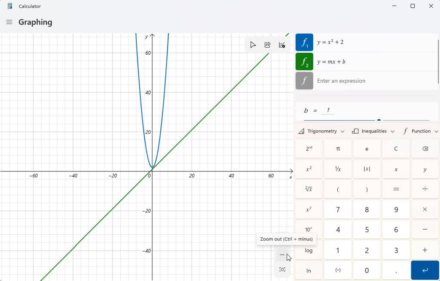The width and height of the screenshot is (440, 281).
Task: Click the share graph icon
Action: click(267, 45)
